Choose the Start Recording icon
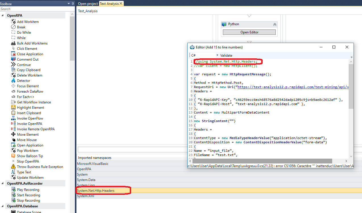Viewport: 362px width, 213px height. [x=13, y=195]
